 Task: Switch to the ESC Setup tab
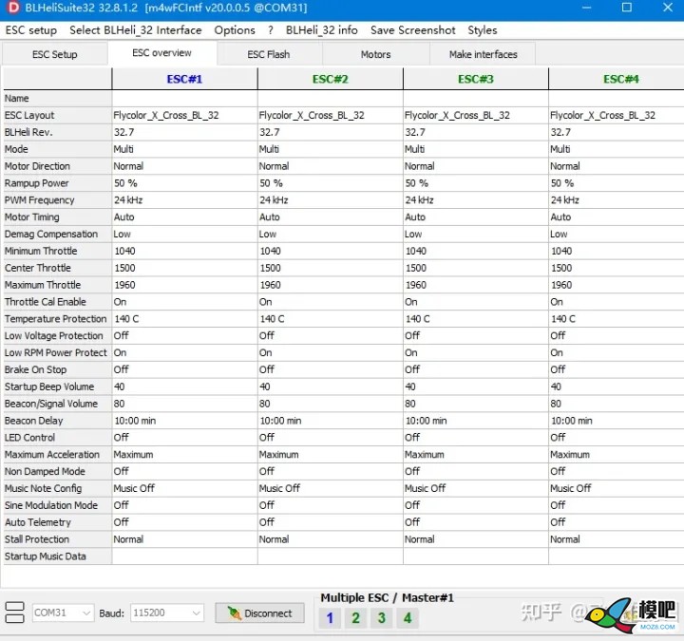click(x=54, y=54)
